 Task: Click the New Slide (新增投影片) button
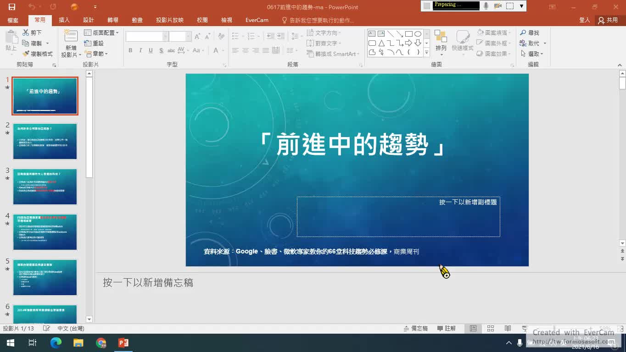pos(71,44)
